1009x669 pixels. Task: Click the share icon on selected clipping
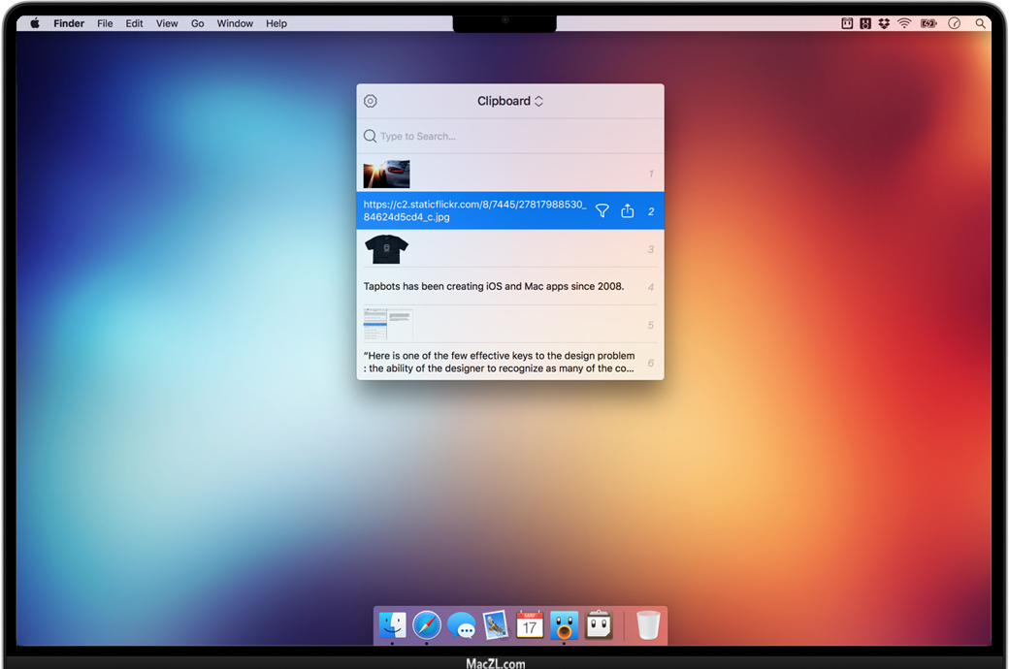(628, 210)
